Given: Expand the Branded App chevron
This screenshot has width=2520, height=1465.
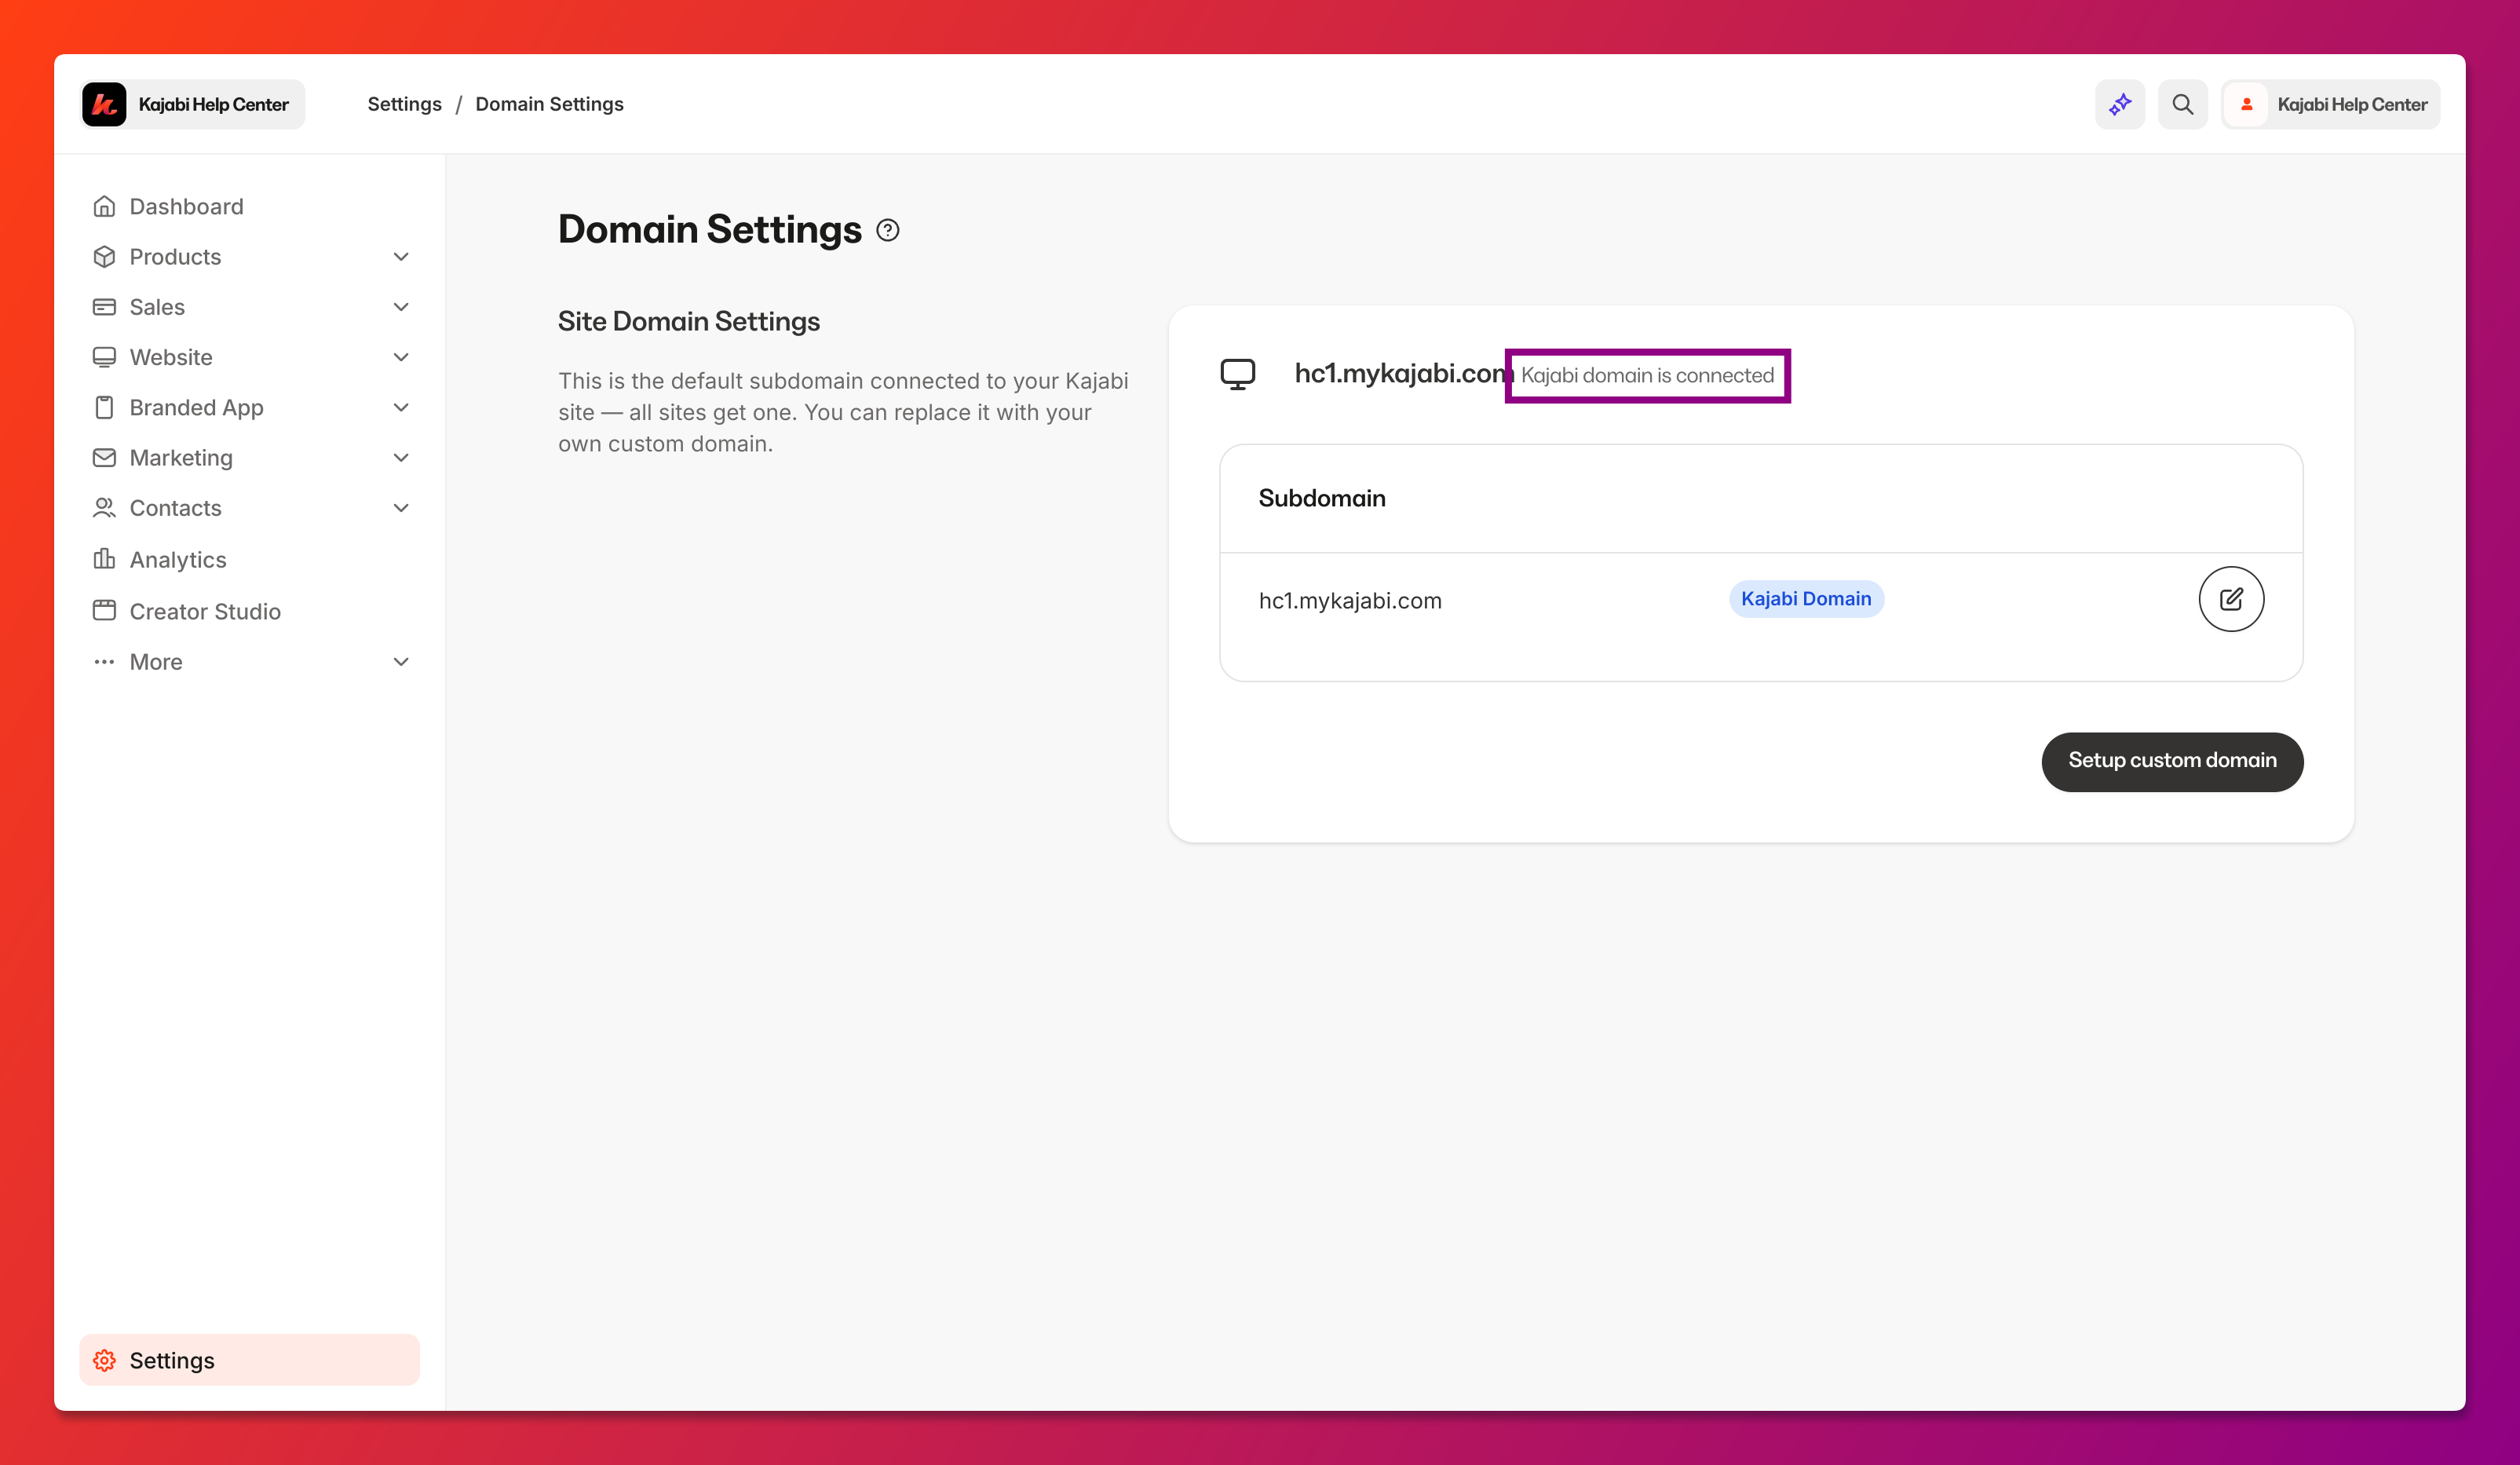Looking at the screenshot, I should pyautogui.click(x=401, y=407).
